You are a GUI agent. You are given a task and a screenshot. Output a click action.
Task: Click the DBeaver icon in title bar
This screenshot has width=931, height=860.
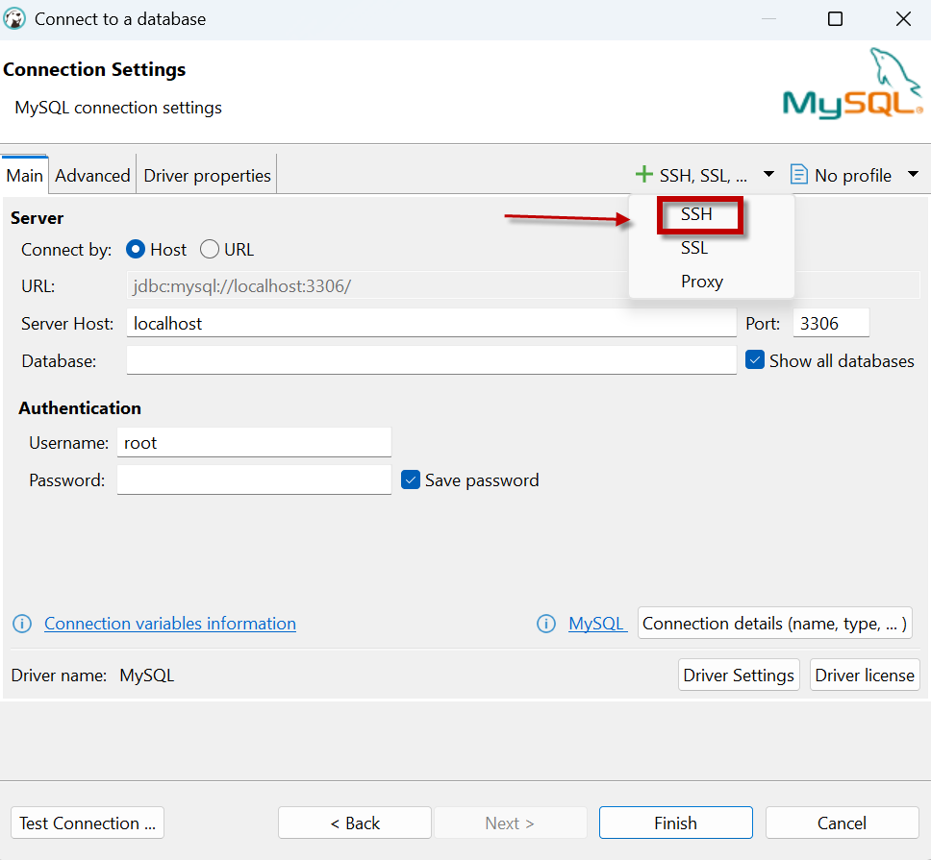click(x=14, y=19)
